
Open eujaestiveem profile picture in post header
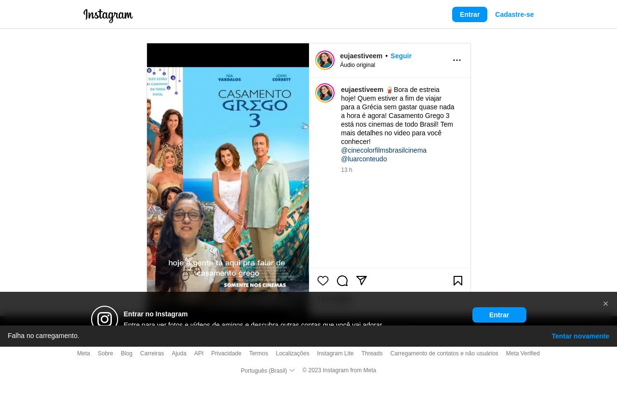(325, 60)
